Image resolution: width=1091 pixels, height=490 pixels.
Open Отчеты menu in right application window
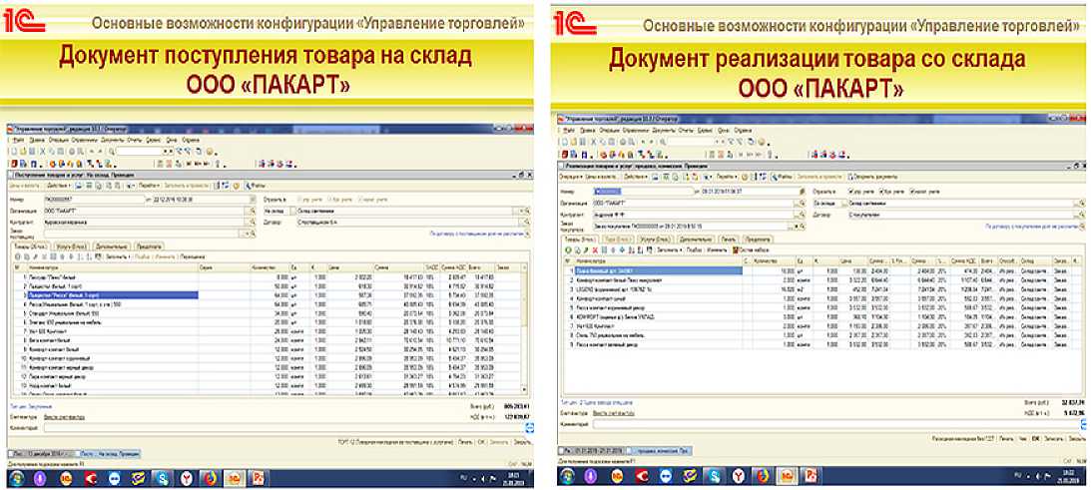[x=686, y=130]
